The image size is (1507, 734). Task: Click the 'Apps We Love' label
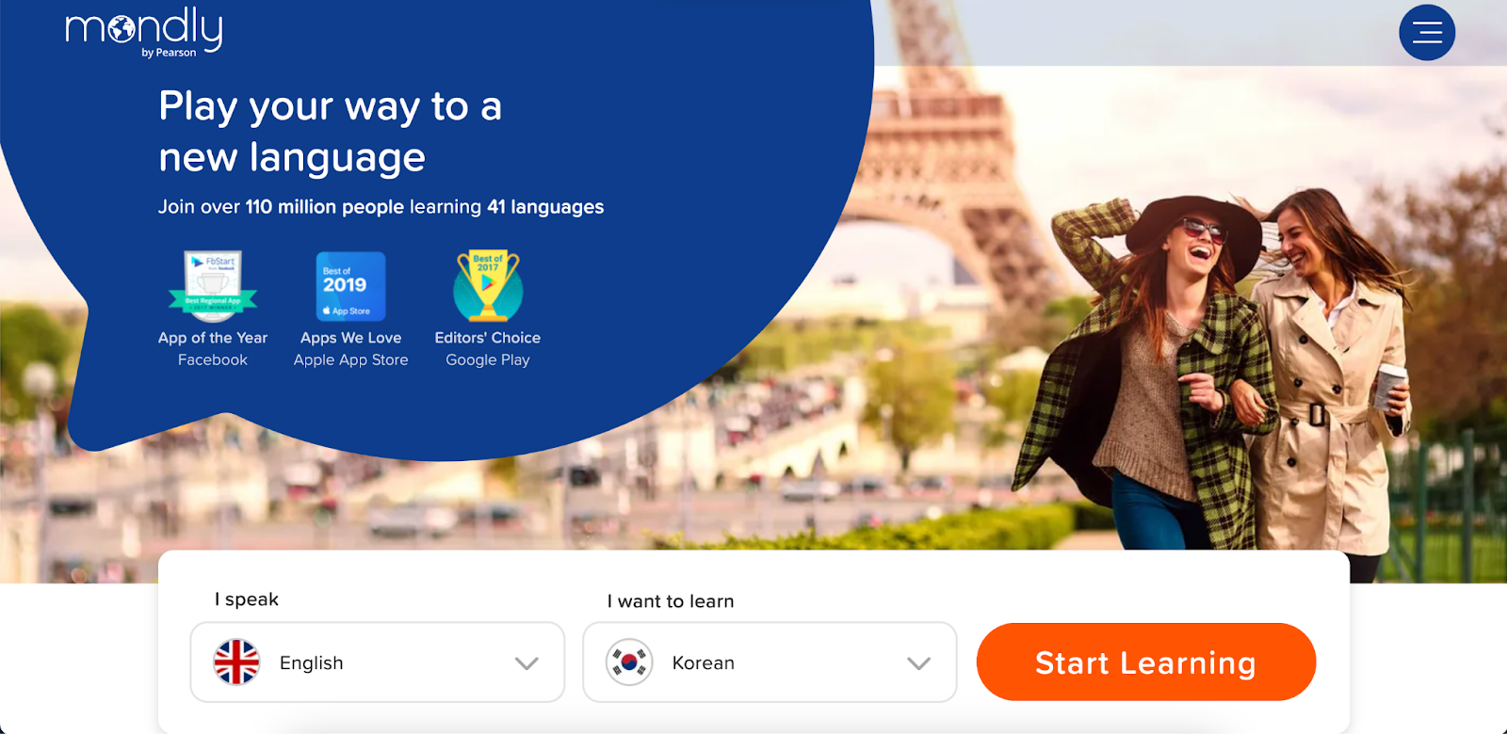click(350, 338)
